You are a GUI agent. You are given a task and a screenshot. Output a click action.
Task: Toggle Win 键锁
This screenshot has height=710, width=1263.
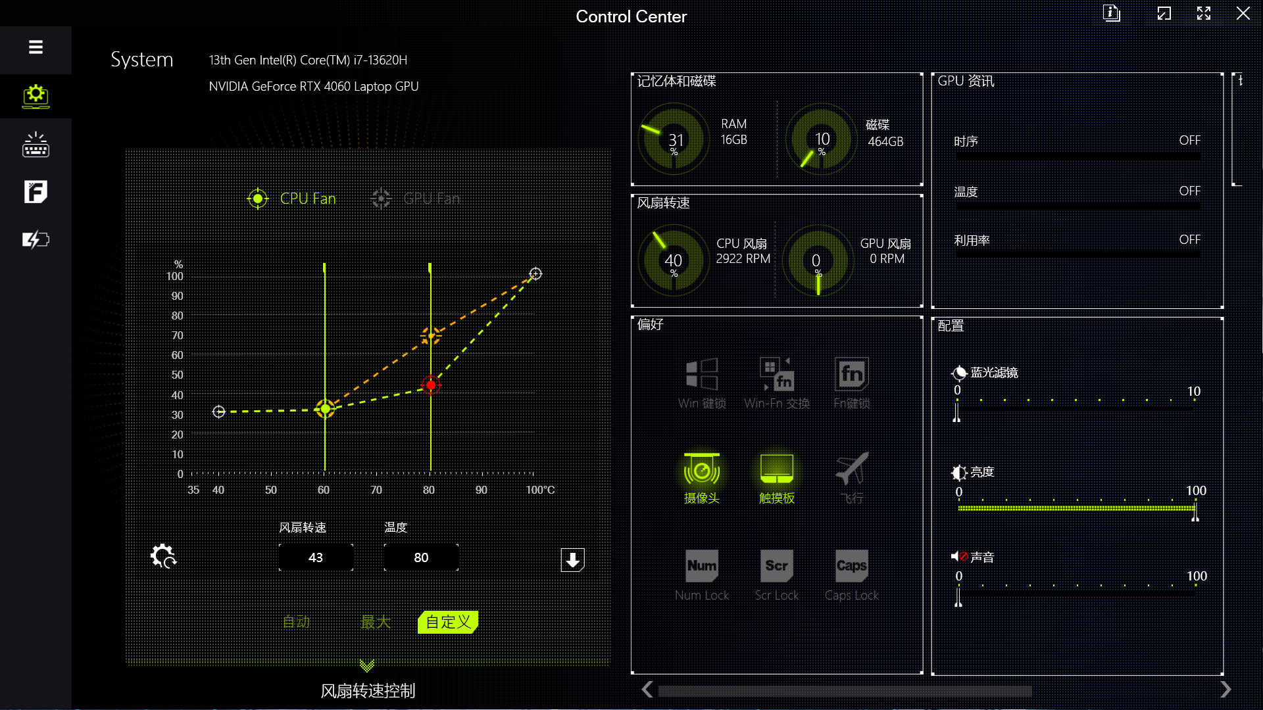point(702,384)
